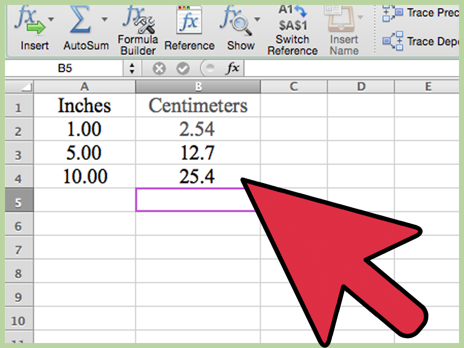This screenshot has height=348, width=464.
Task: Click the Name Box stepper arrows
Action: [132, 68]
